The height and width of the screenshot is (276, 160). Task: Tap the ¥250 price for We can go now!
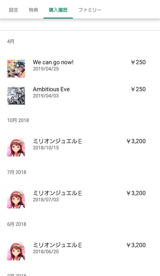[x=138, y=62]
